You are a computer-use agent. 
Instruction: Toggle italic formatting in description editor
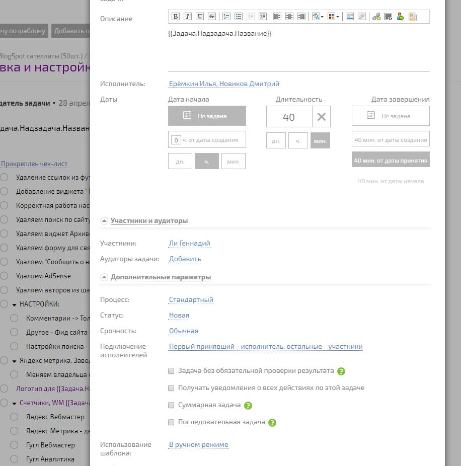point(188,17)
